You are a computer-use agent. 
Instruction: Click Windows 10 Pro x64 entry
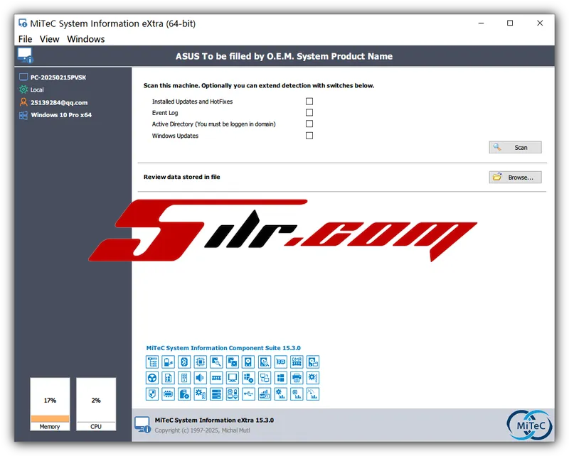tap(61, 115)
